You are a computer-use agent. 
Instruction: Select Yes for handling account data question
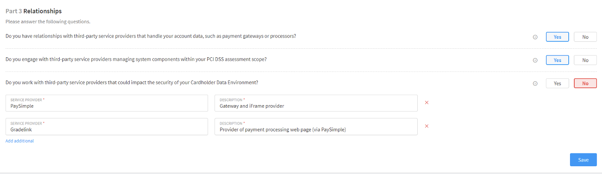point(557,37)
